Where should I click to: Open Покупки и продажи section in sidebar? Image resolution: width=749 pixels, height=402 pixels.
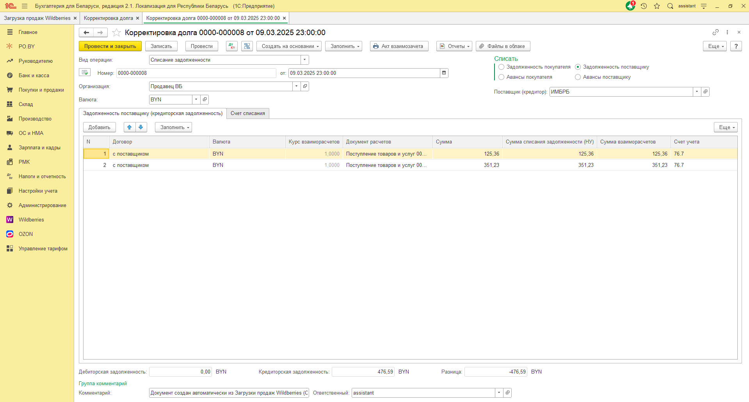(41, 90)
